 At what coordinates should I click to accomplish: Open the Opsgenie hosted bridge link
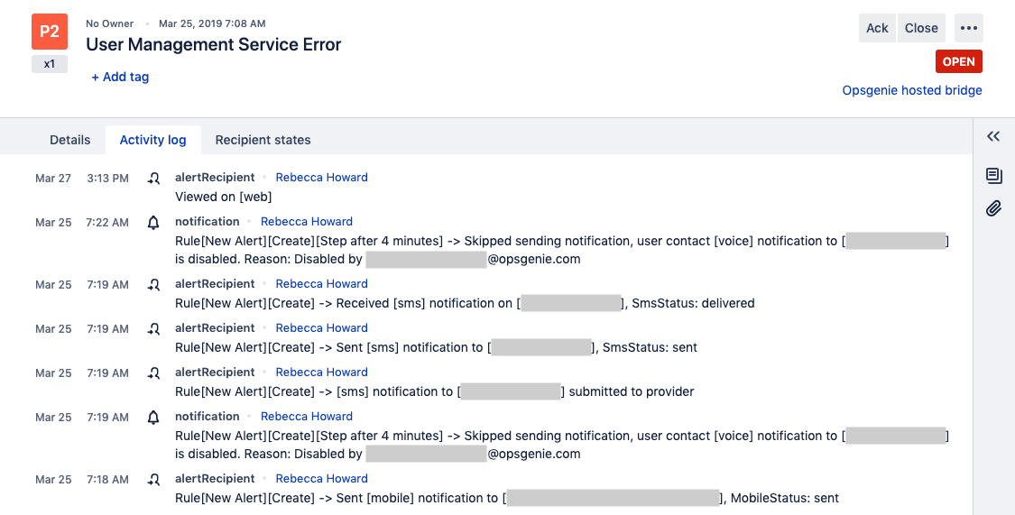912,90
